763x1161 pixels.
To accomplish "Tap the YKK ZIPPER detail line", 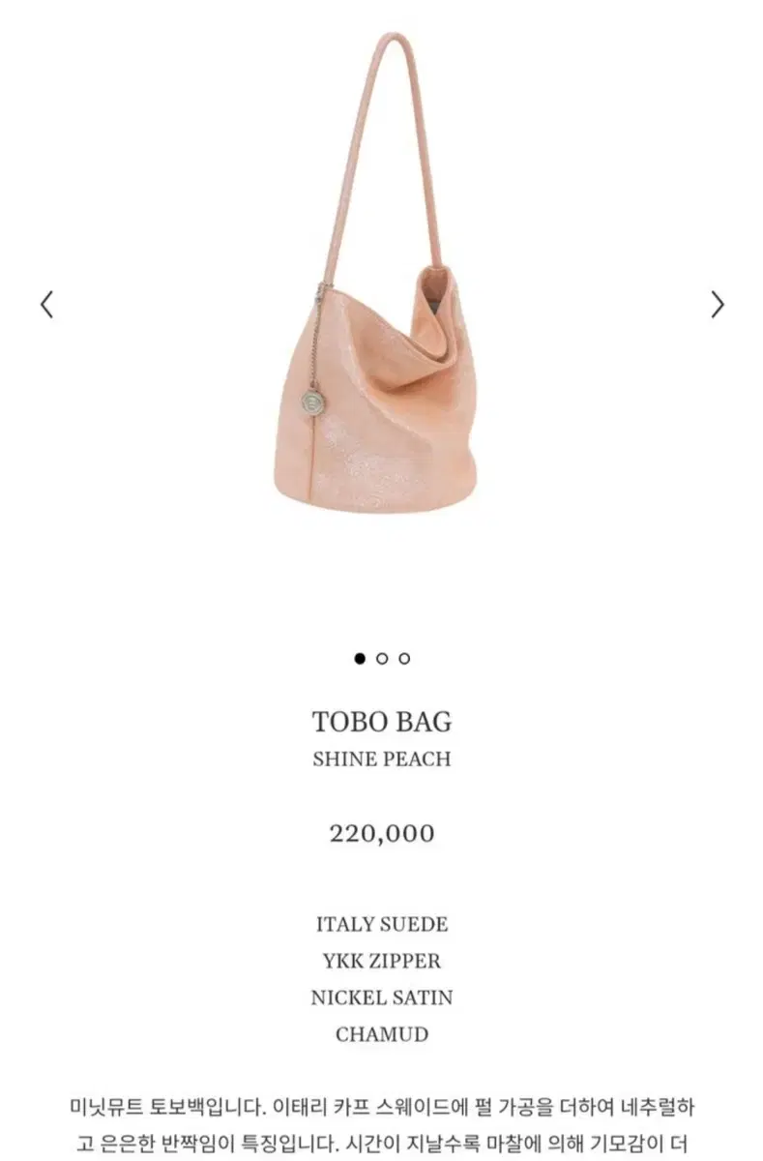I will (382, 961).
